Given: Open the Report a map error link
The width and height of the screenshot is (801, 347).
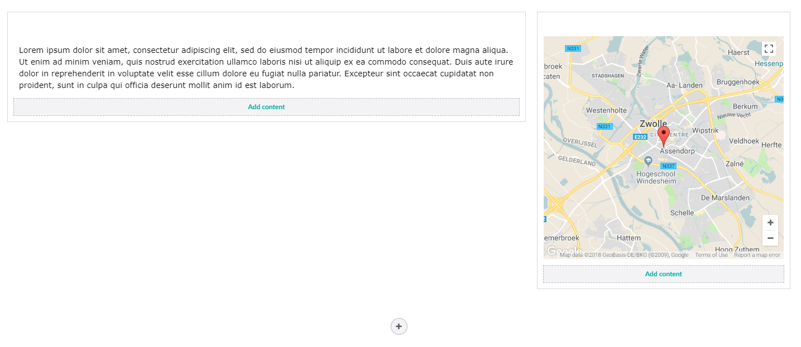Looking at the screenshot, I should pos(757,255).
